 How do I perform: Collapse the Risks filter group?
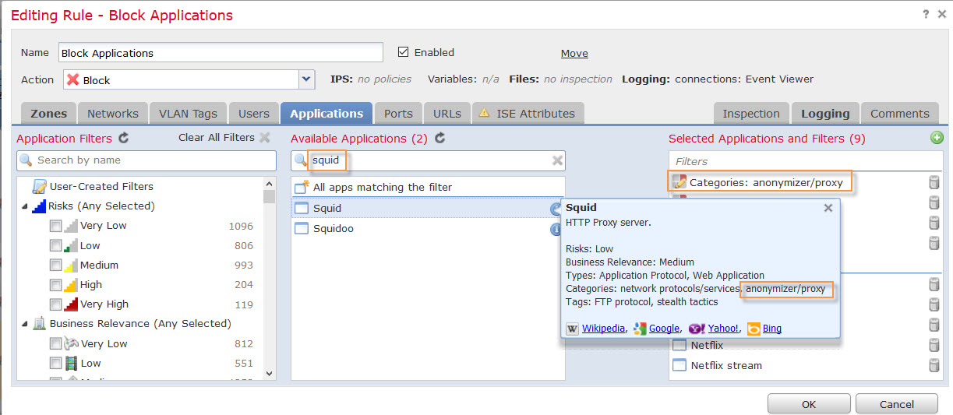point(23,206)
